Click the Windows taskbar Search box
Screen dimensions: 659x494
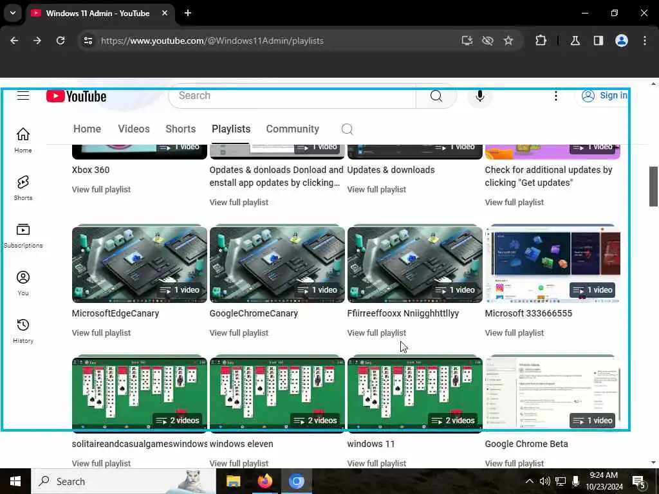coord(124,481)
